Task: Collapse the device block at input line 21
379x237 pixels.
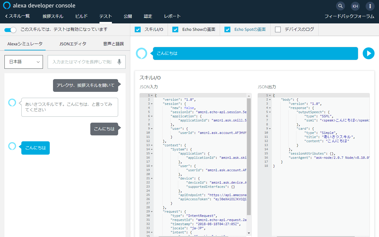Action: [152, 178]
